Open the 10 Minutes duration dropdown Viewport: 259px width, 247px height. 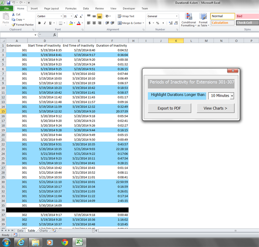point(232,96)
